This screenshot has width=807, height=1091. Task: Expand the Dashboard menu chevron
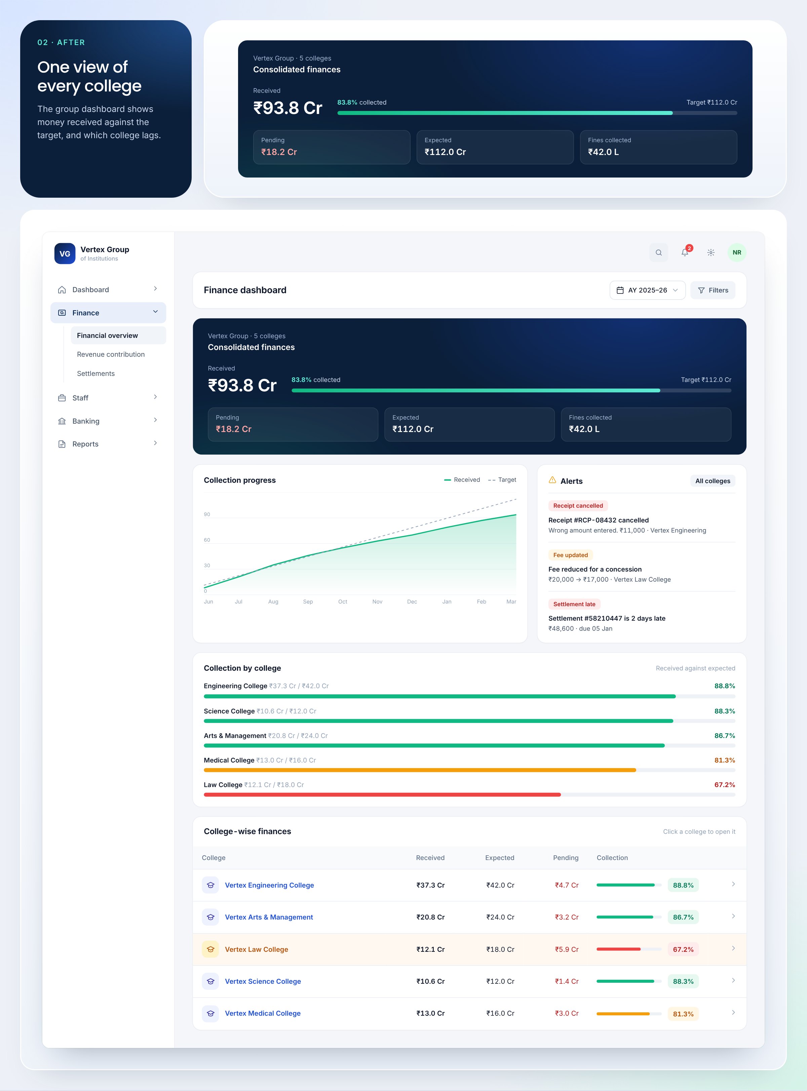click(155, 289)
